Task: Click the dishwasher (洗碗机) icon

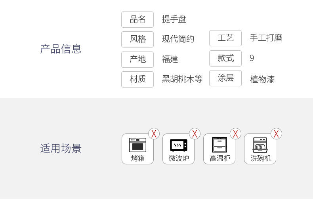Action: click(260, 145)
